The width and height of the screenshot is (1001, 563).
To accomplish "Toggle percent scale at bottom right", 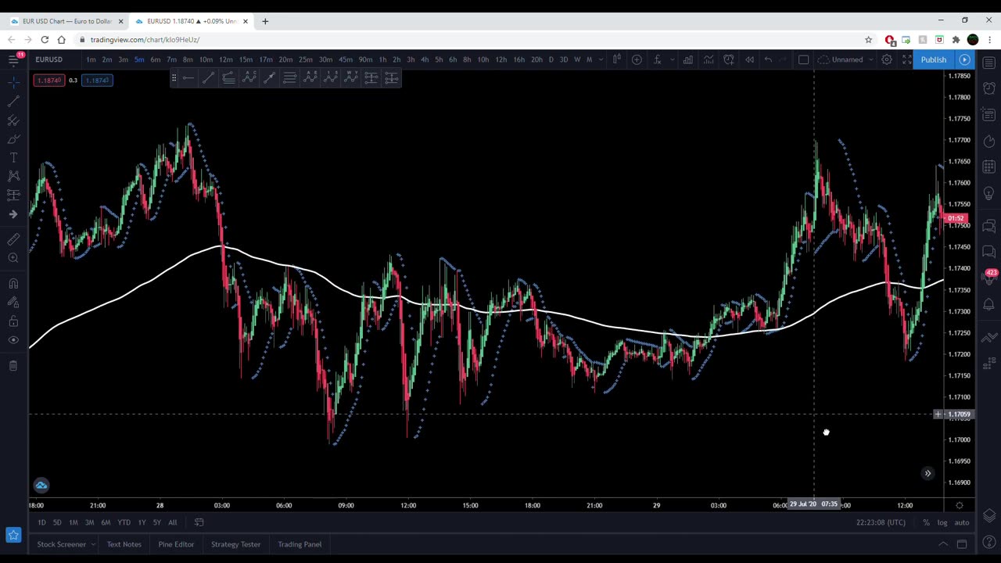I will pyautogui.click(x=926, y=522).
